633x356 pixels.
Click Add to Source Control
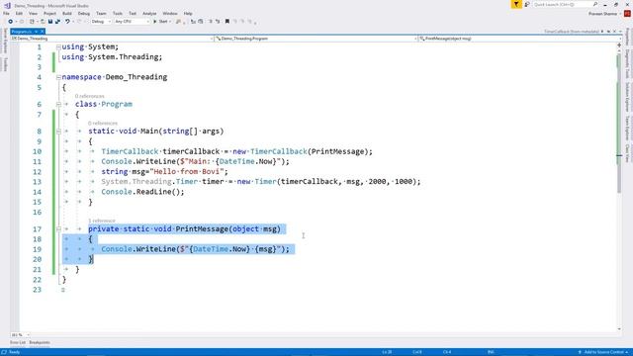coord(603,352)
